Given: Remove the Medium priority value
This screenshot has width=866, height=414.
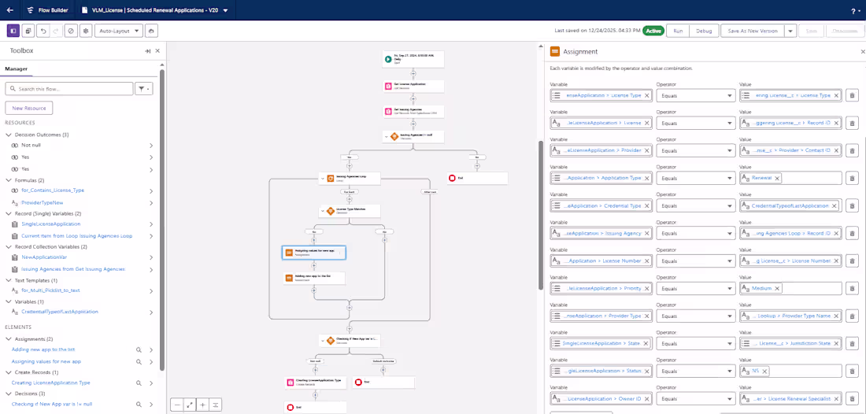Looking at the screenshot, I should click(777, 288).
